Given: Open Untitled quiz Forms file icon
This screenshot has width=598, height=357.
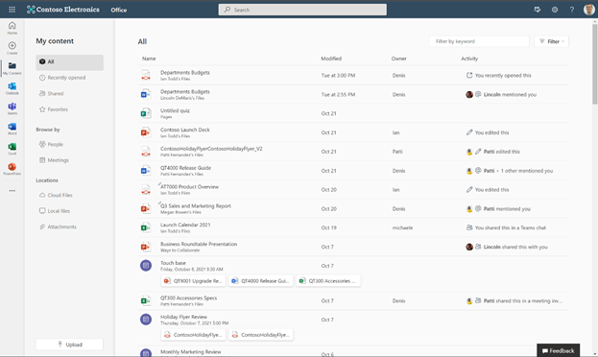Looking at the screenshot, I should [145, 113].
